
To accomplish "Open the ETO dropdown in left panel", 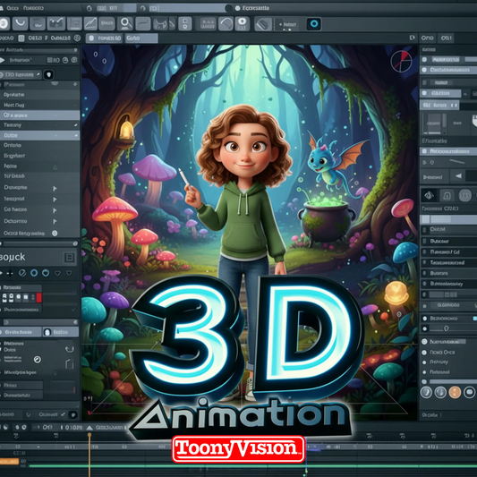I will coord(21,74).
